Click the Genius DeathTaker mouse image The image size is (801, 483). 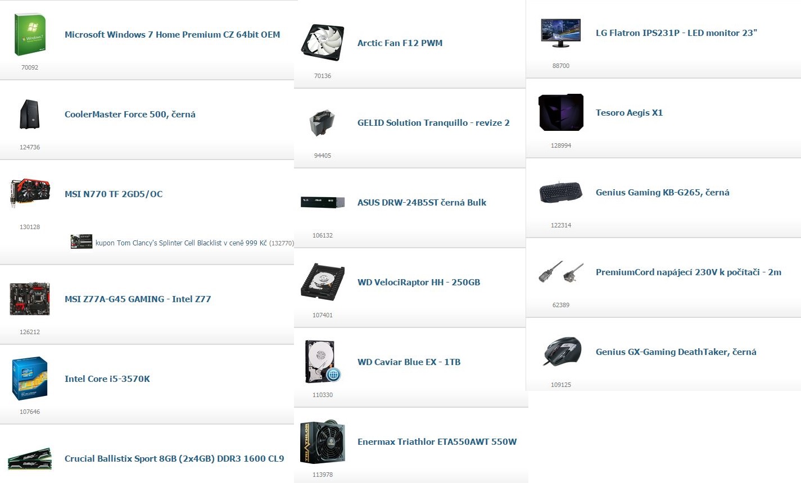(562, 352)
